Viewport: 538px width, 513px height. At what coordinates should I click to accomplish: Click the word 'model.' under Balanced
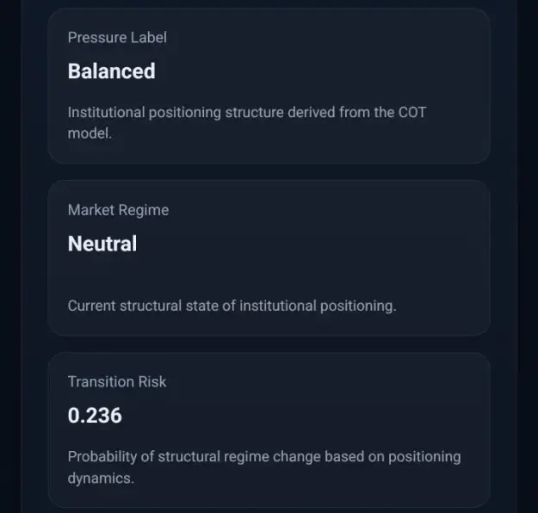pos(90,133)
